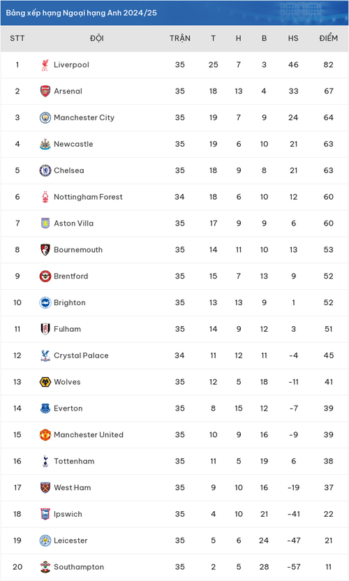This screenshot has height=581, width=349.
Task: Click the Newcastle club crest
Action: tap(45, 144)
